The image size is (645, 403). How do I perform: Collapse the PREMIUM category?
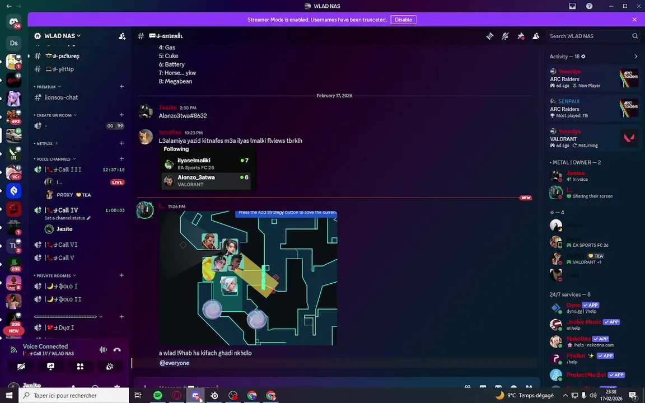pyautogui.click(x=48, y=87)
